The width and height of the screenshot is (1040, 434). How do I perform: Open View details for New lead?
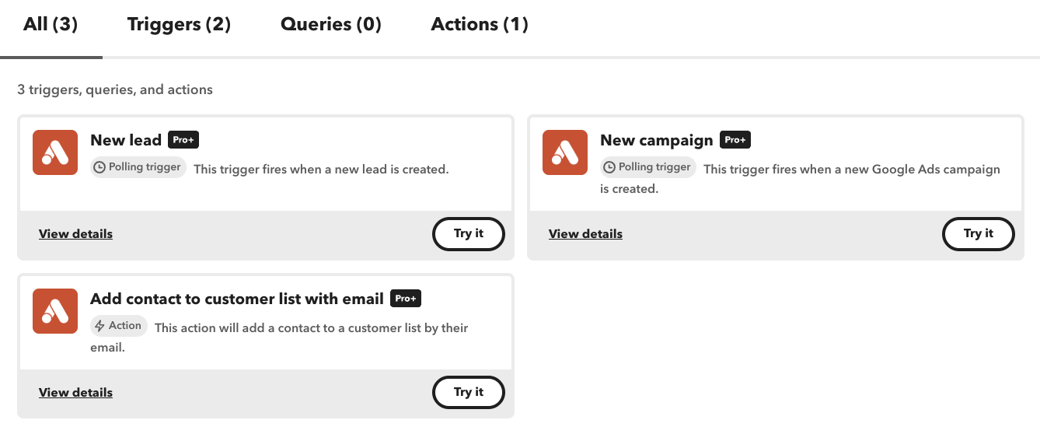[75, 234]
